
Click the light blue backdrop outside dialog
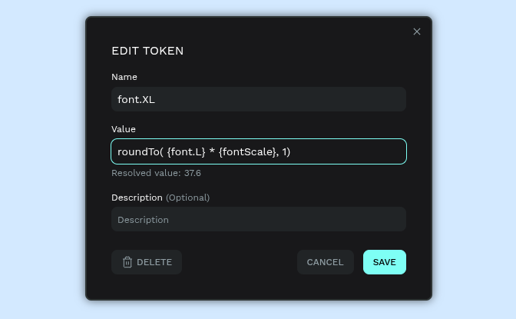click(42, 154)
